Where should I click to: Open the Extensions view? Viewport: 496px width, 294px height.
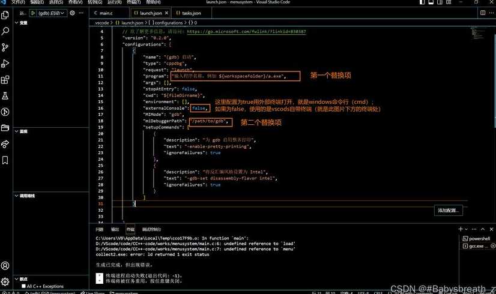click(x=5, y=79)
